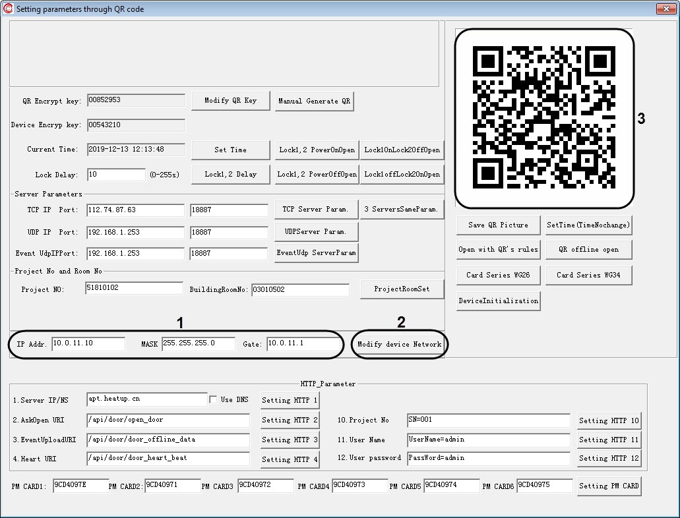Toggle the Use DNS checkbox
Screen dimensions: 680x518
213,399
